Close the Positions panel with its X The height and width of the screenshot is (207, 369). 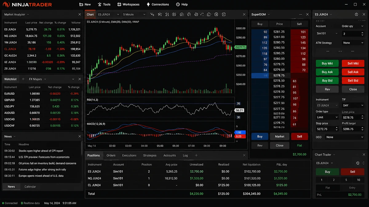[x=244, y=155]
